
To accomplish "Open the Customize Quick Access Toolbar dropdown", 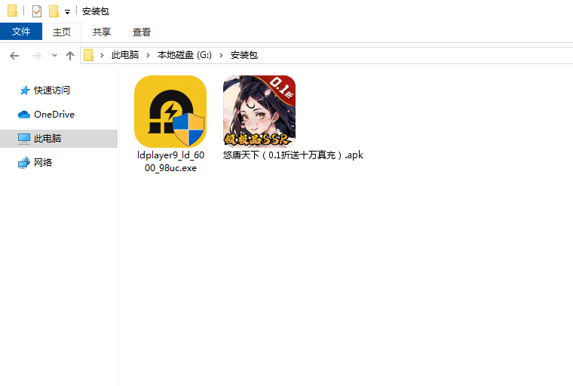I will click(x=67, y=12).
